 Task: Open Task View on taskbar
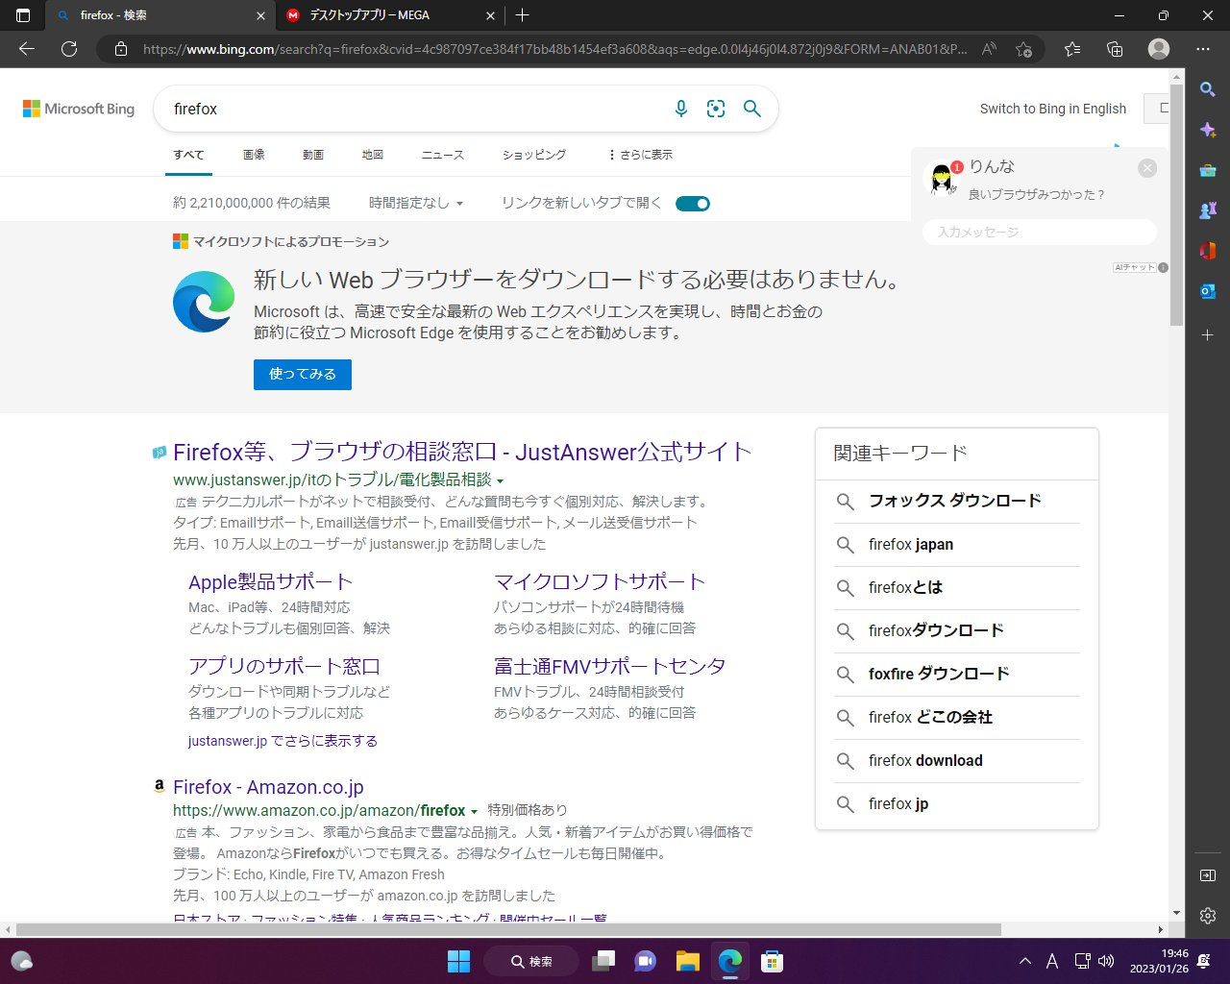pyautogui.click(x=603, y=961)
